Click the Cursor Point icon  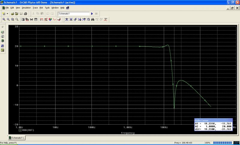(88, 20)
